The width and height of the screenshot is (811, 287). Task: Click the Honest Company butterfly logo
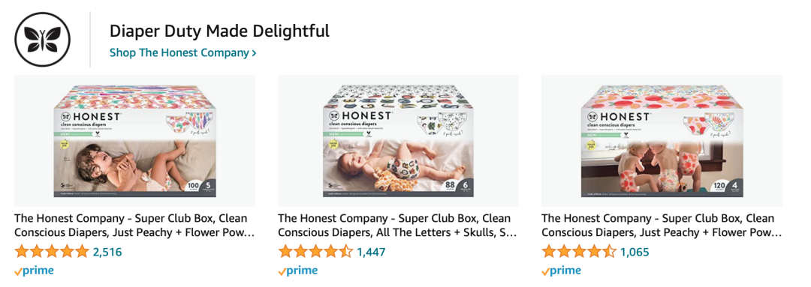(x=42, y=39)
